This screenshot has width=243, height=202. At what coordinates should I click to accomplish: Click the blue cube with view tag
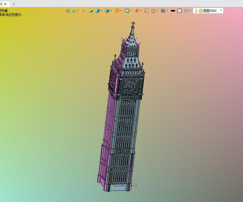point(107,11)
